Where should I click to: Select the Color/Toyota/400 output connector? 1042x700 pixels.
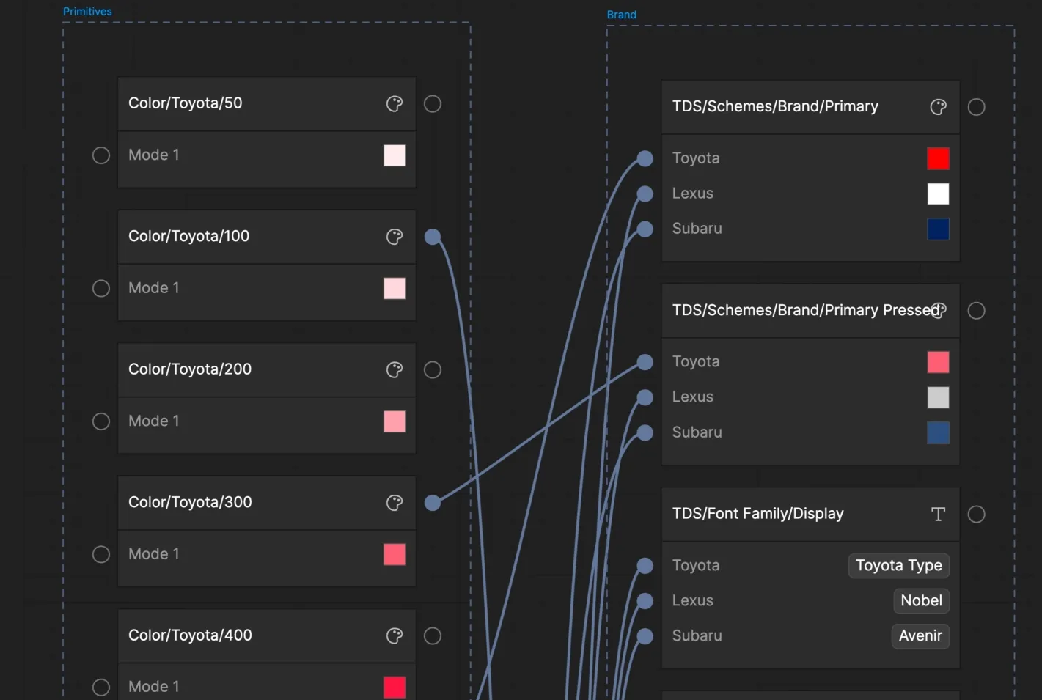pos(433,636)
